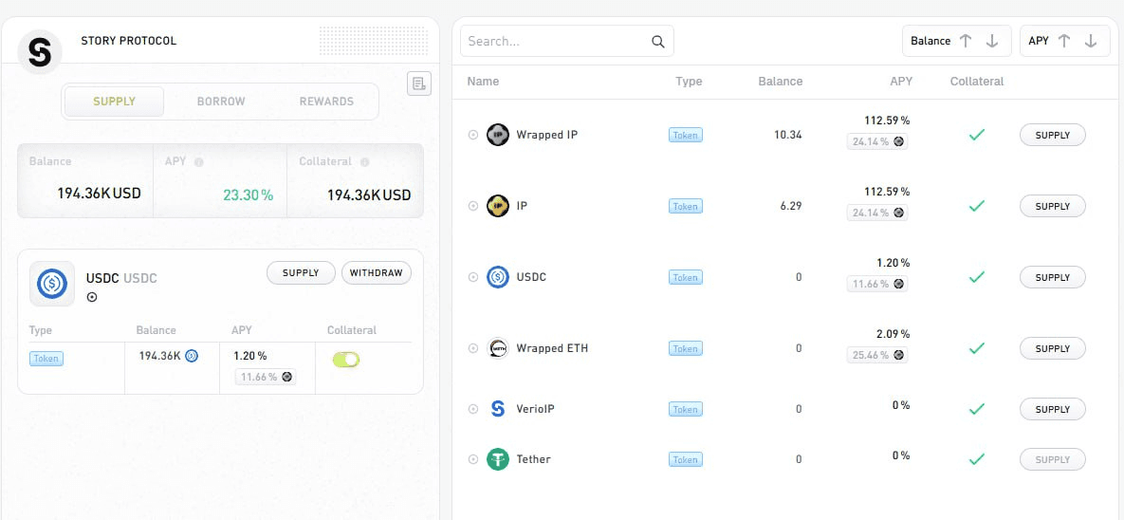Click the 6.29 balance for IP

(791, 206)
